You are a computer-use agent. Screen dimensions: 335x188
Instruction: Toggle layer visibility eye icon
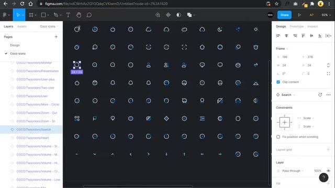[328, 171]
